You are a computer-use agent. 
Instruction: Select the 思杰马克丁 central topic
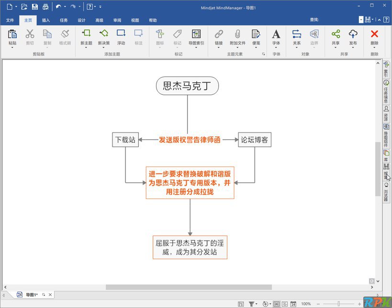(x=187, y=86)
